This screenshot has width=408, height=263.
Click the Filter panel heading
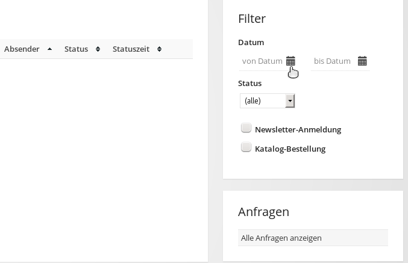coord(252,19)
